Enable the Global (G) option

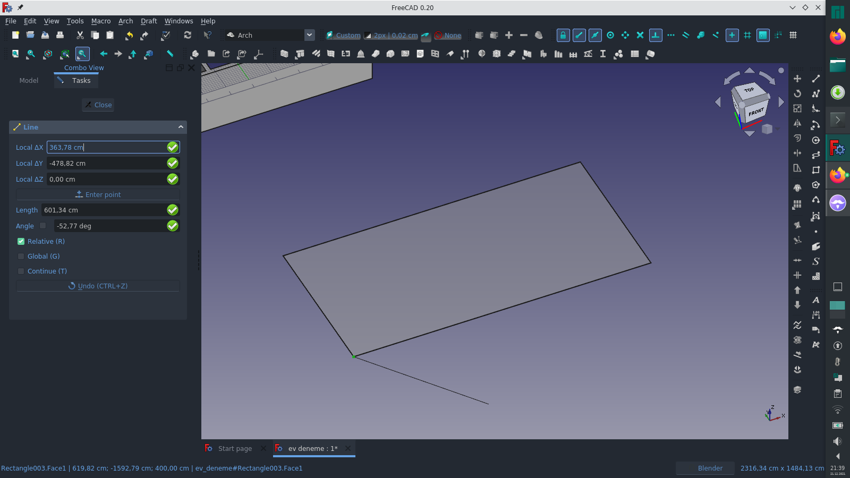[x=21, y=256]
